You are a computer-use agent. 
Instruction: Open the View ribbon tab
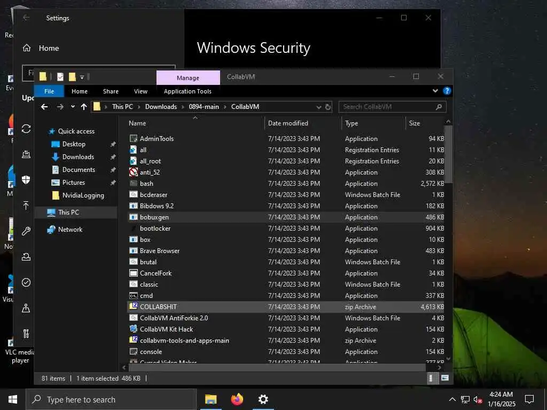point(140,91)
